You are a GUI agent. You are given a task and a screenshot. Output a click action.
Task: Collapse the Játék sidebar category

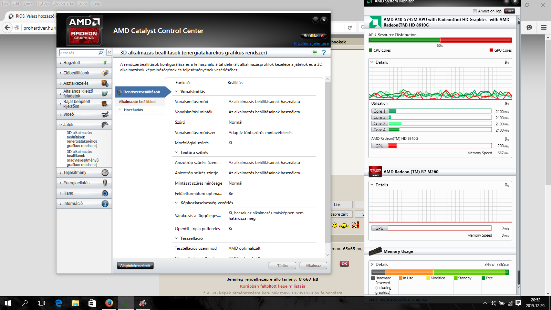tap(61, 125)
